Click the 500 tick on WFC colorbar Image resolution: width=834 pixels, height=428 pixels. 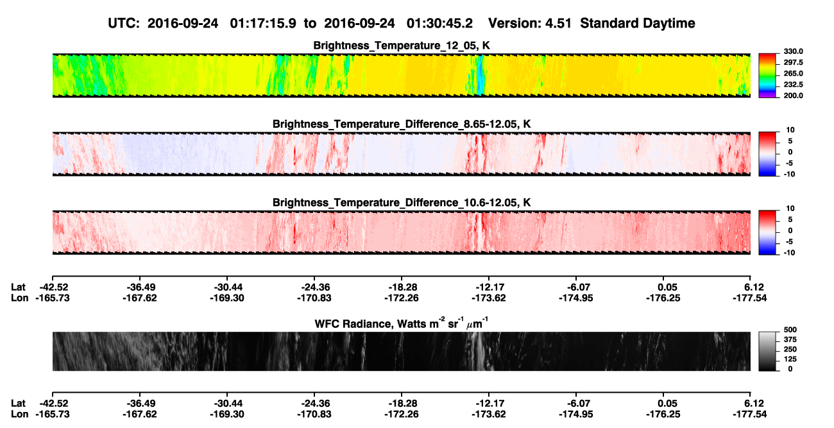(x=790, y=330)
